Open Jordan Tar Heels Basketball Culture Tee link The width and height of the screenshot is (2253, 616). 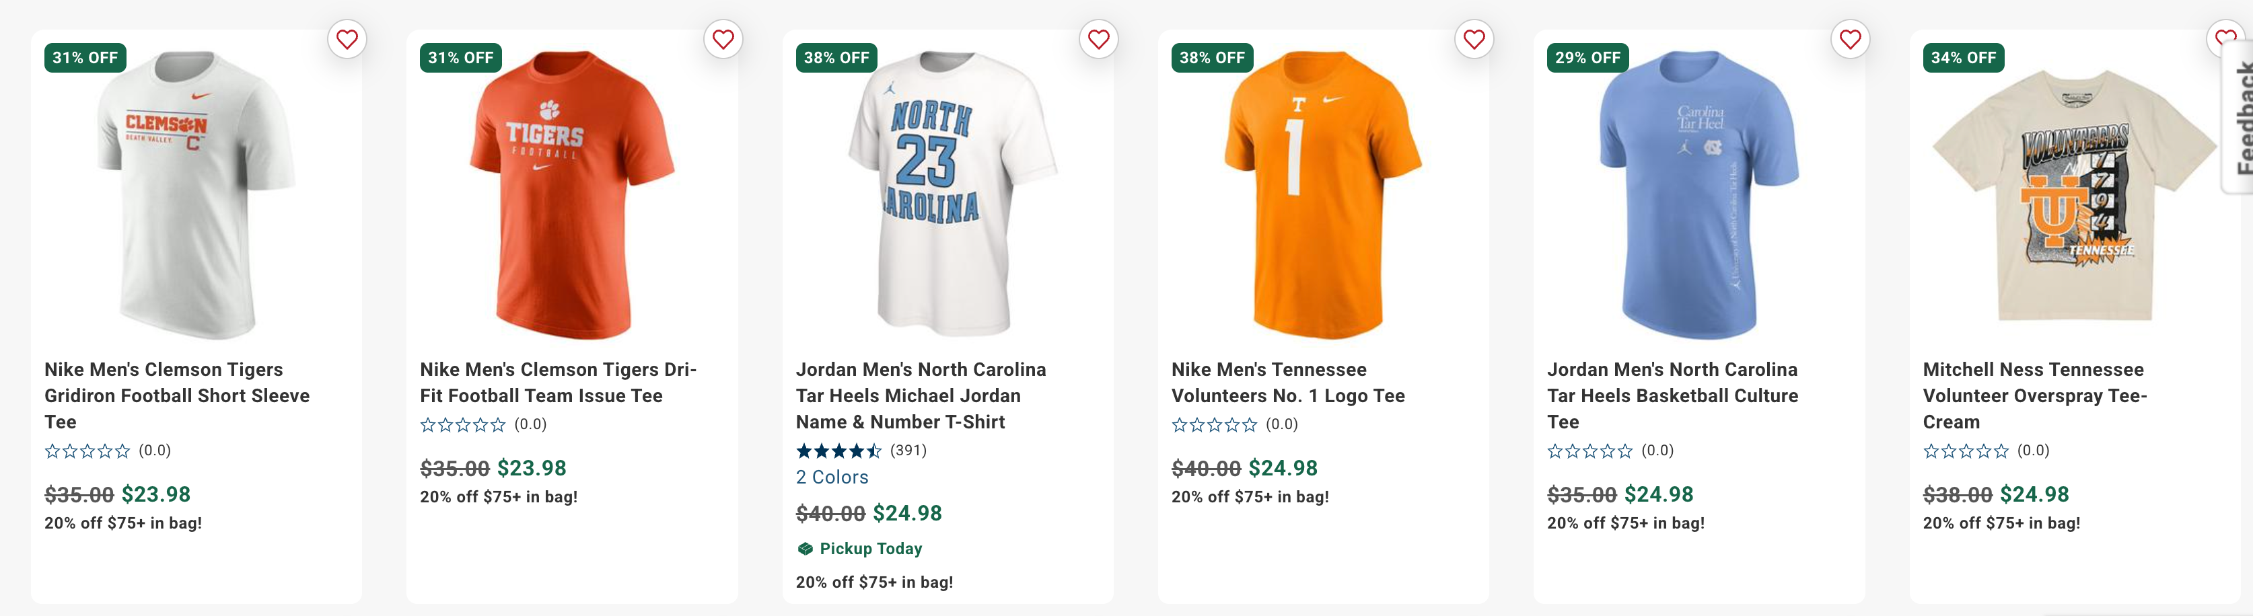[1672, 395]
